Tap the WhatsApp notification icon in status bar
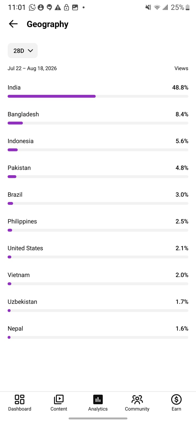This screenshot has width=196, height=422. [x=32, y=7]
